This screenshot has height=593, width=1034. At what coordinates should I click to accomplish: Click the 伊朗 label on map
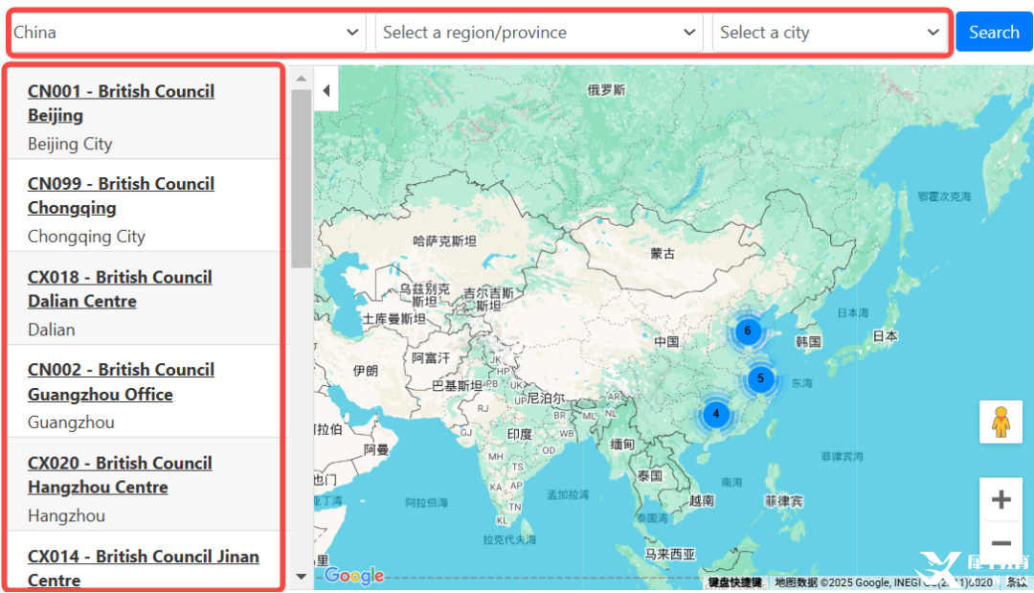pyautogui.click(x=366, y=371)
